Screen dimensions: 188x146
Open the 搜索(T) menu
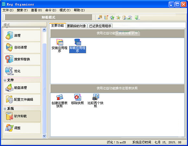tap(22, 10)
